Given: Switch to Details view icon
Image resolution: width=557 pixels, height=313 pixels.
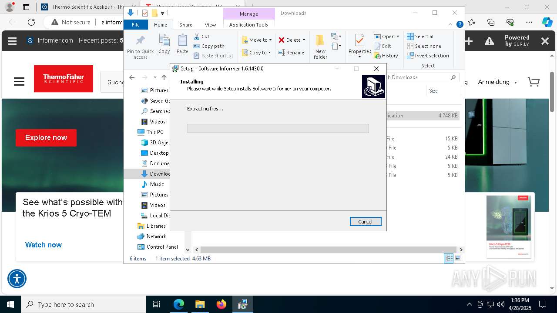Looking at the screenshot, I should (x=448, y=259).
